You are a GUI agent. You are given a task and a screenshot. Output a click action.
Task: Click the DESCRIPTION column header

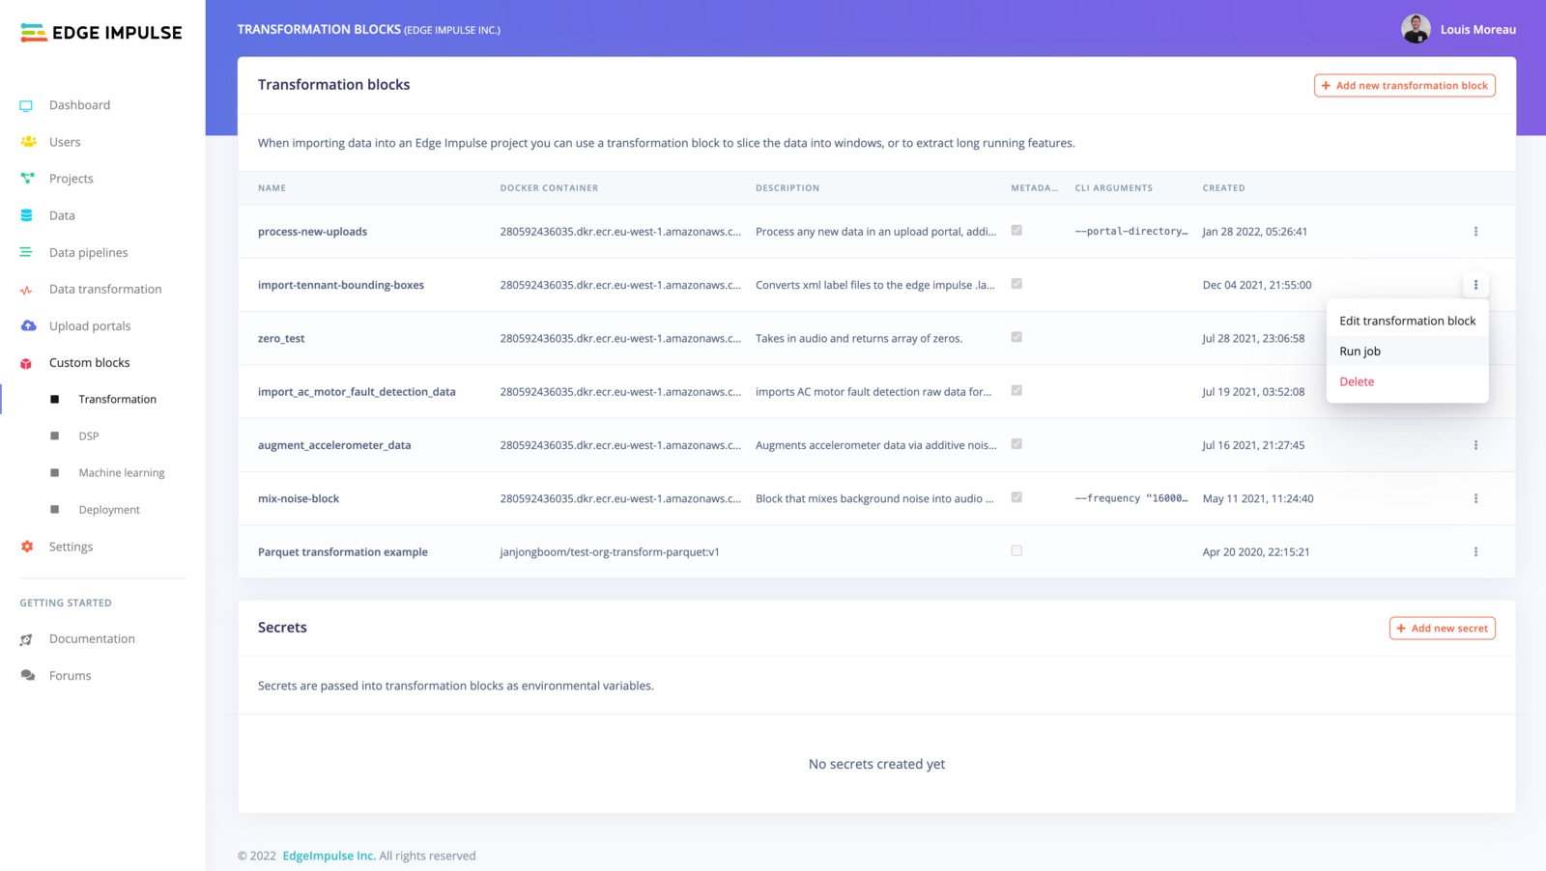pyautogui.click(x=787, y=188)
